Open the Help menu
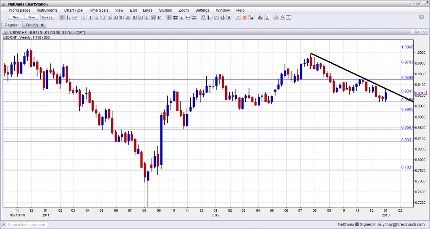This screenshot has height=229, width=430. (x=240, y=10)
